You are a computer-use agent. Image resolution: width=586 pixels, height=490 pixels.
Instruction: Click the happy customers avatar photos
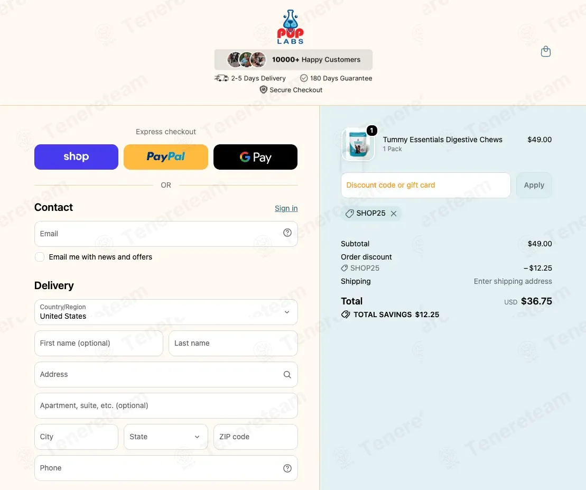[247, 59]
